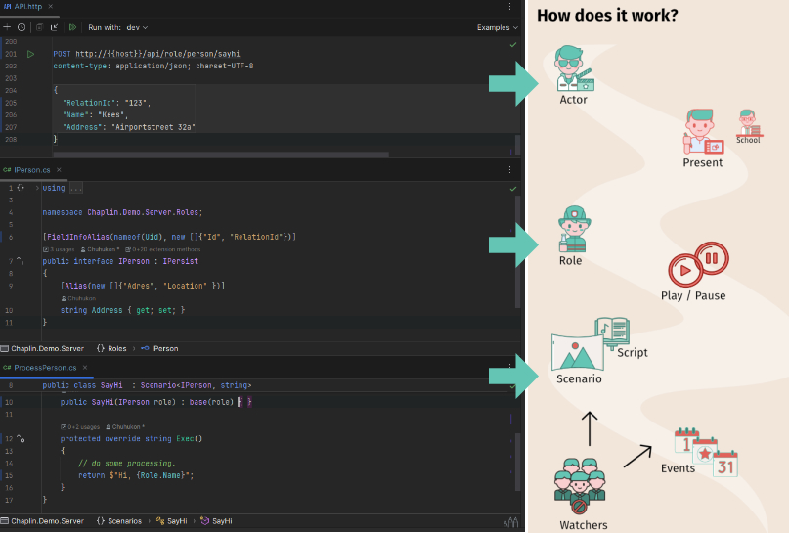Open the request history clock icon
Viewport: 789px width, 533px height.
coord(22,27)
